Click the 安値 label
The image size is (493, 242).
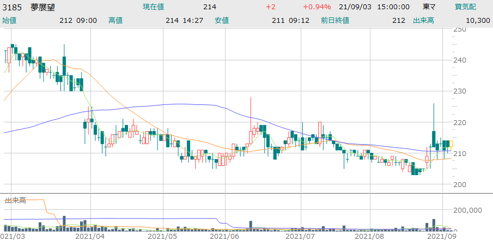point(221,20)
